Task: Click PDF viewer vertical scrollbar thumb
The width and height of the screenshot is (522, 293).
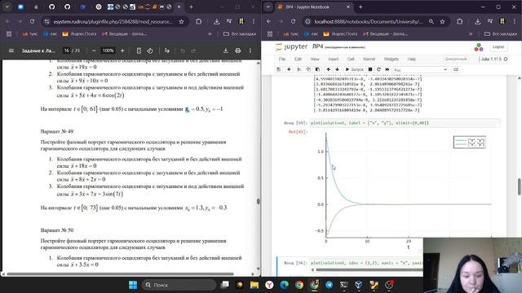Action: tap(258, 202)
